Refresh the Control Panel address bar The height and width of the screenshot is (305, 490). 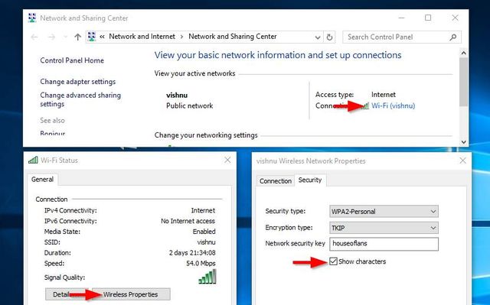pos(329,37)
